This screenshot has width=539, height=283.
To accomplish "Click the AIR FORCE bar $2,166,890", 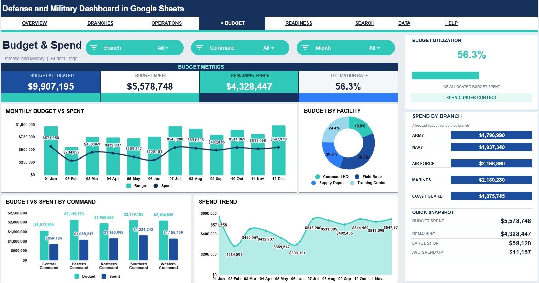I will [x=491, y=163].
